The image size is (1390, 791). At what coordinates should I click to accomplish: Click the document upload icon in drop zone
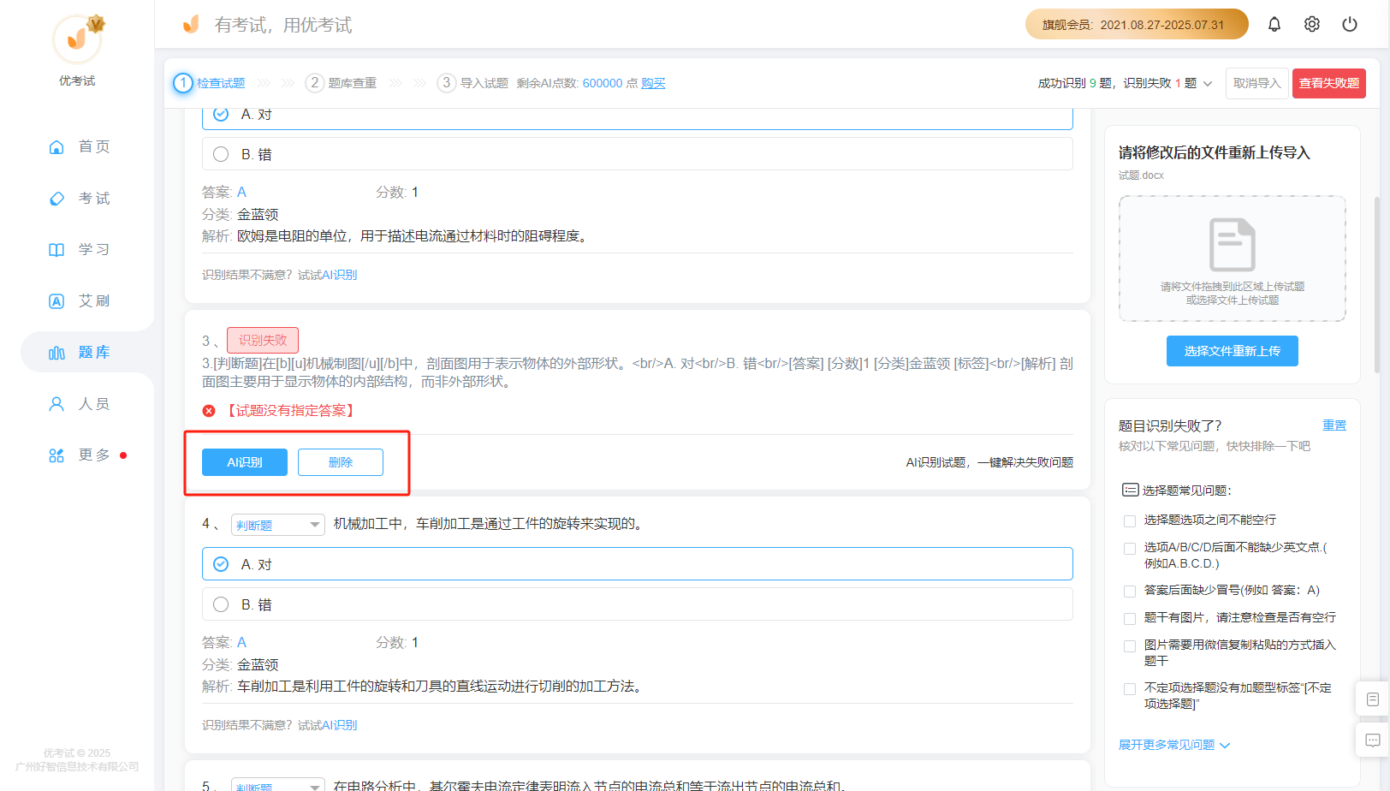click(1232, 245)
